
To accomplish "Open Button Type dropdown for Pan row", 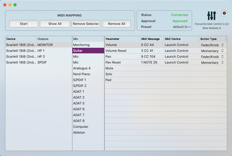I will click(x=212, y=56).
